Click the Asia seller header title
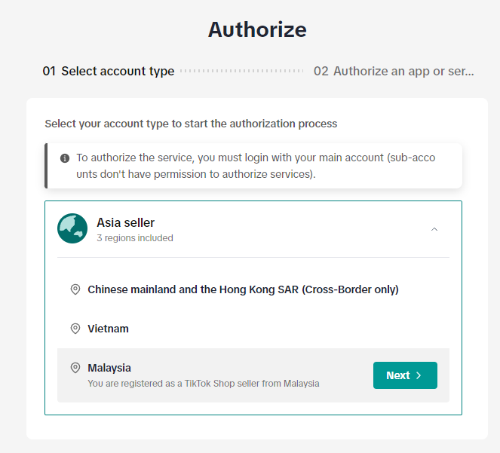500x453 pixels. [125, 222]
